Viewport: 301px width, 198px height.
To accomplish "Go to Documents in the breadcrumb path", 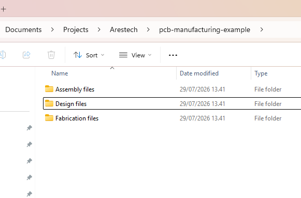I will 23,29.
